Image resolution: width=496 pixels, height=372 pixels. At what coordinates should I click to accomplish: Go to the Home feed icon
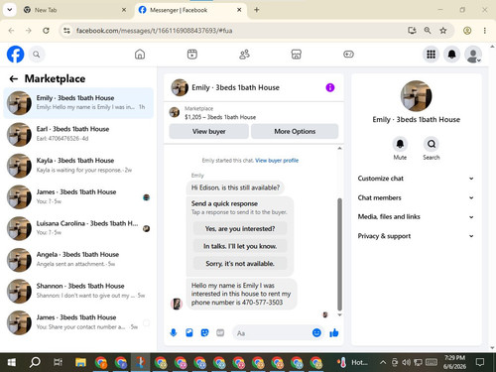click(140, 55)
